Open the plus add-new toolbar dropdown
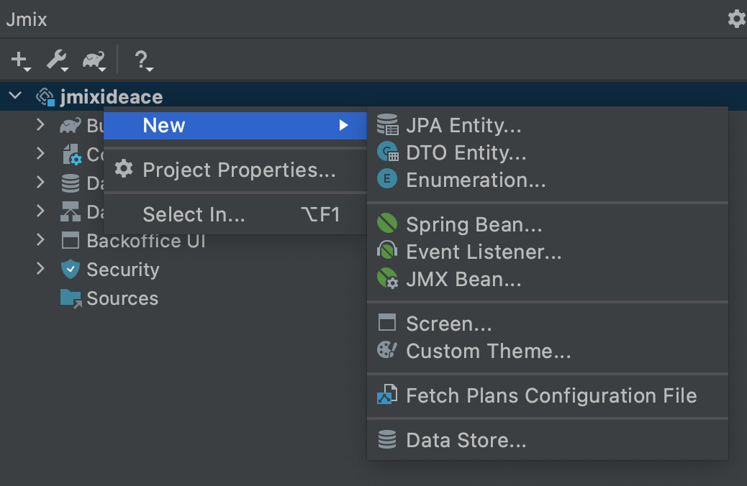Viewport: 747px width, 486px height. (20, 61)
